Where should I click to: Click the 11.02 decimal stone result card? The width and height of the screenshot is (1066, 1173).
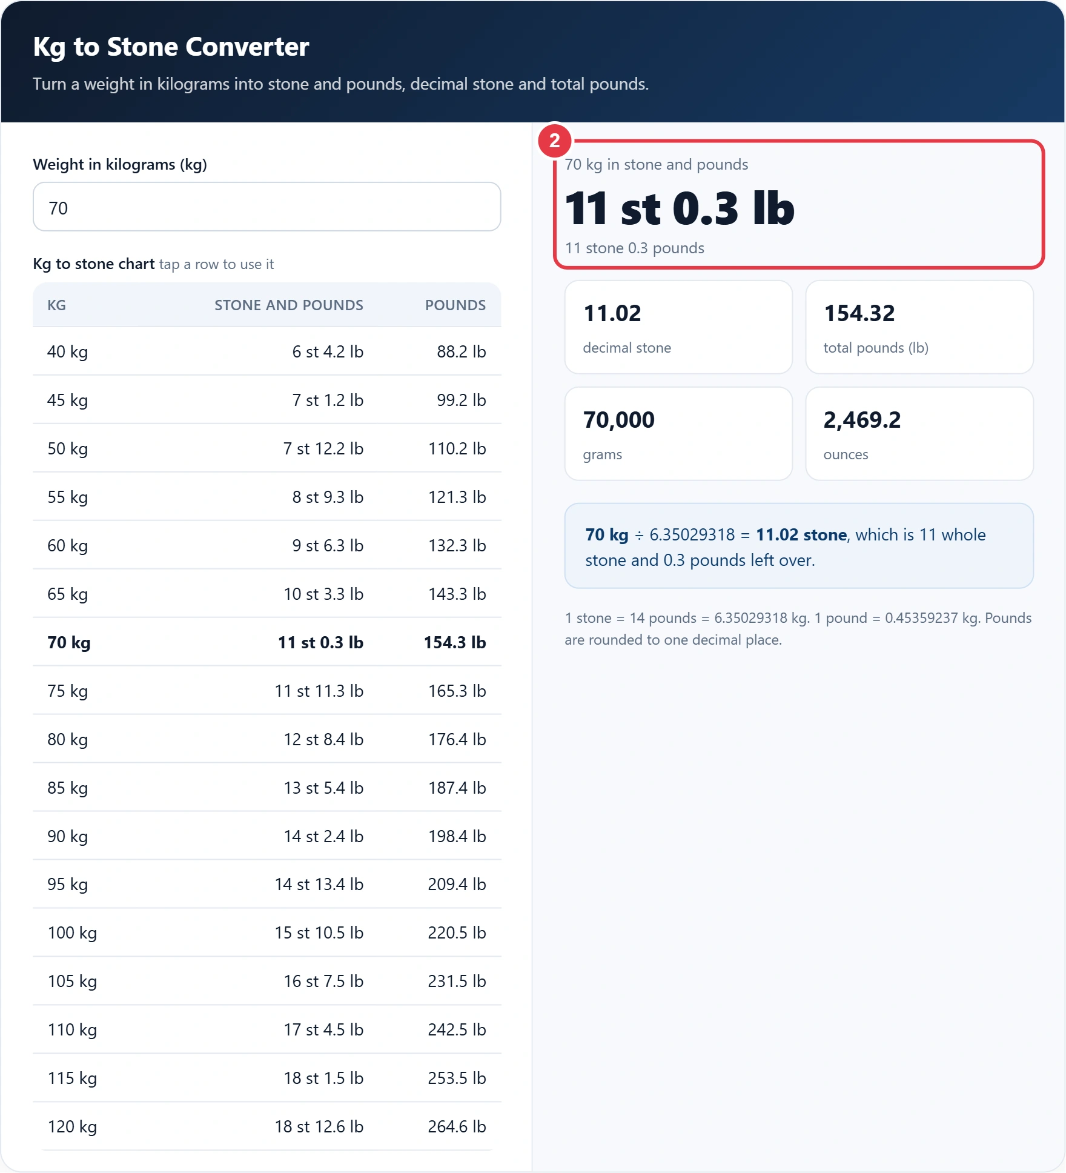tap(678, 327)
